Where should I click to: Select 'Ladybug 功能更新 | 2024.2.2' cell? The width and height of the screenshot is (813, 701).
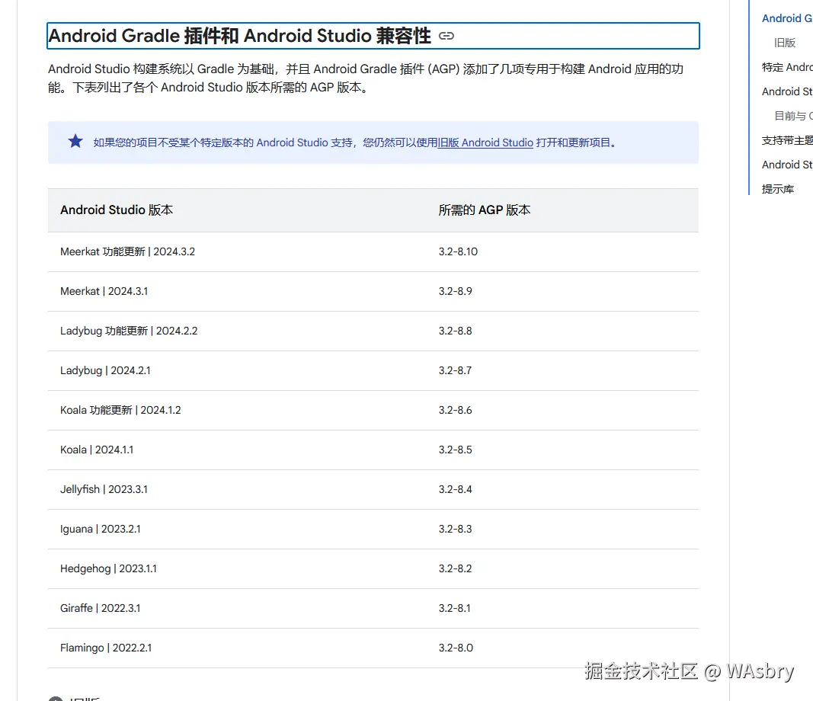[x=129, y=331]
